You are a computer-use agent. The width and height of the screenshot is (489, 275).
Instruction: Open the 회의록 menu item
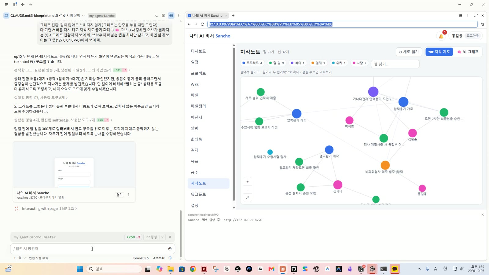pyautogui.click(x=208, y=139)
